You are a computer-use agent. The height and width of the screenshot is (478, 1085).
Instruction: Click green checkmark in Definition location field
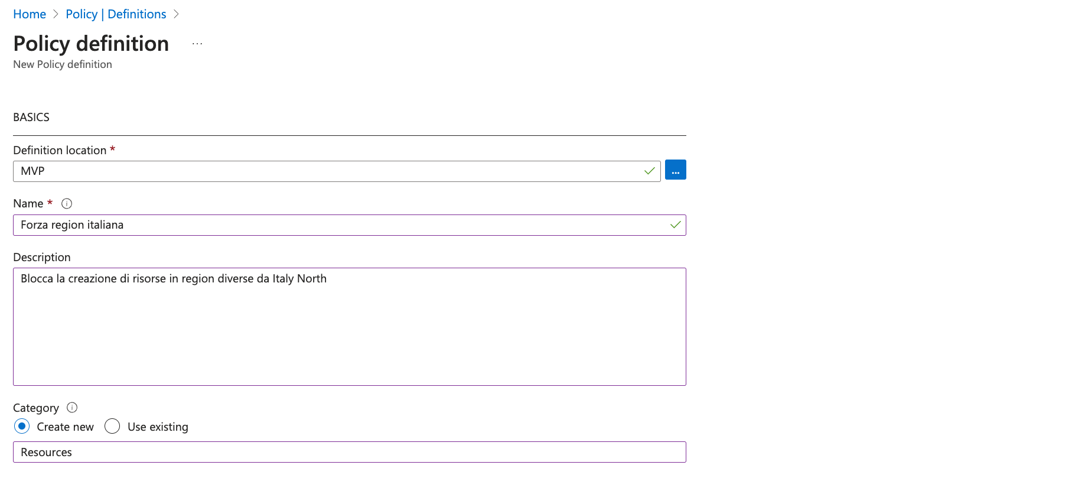pyautogui.click(x=649, y=171)
